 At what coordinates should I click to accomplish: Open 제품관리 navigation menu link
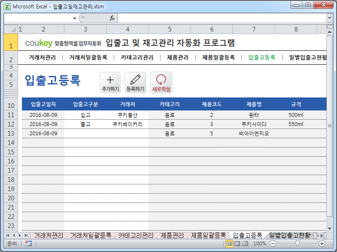[x=178, y=58]
